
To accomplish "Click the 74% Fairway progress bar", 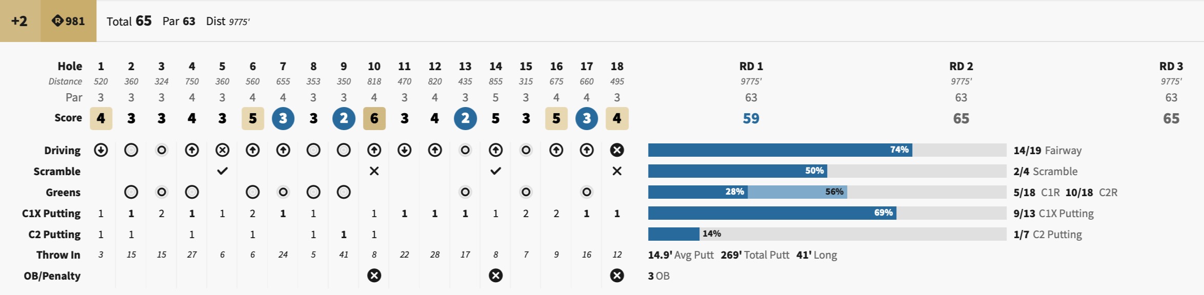I will point(779,150).
